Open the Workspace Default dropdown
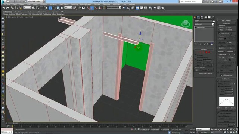The width and height of the screenshot is (239, 134). coord(35,1)
